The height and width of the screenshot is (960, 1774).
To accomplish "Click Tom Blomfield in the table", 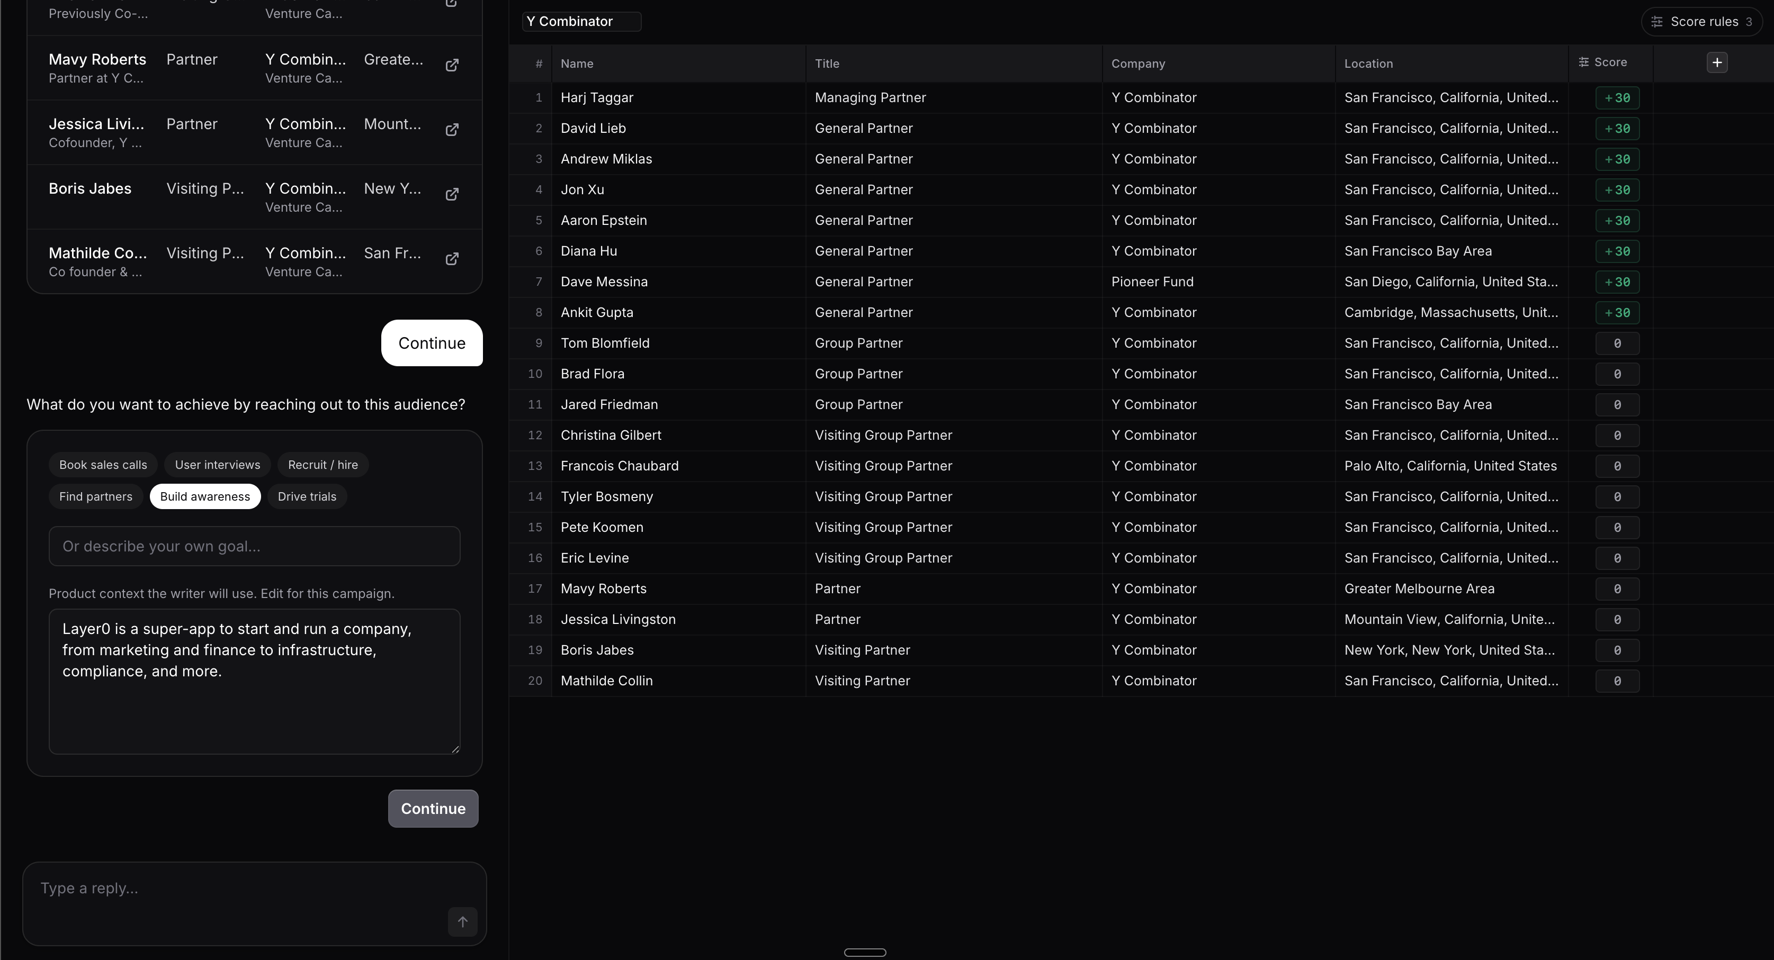I will coord(605,343).
